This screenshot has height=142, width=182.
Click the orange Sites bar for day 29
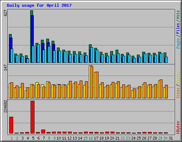[161, 89]
